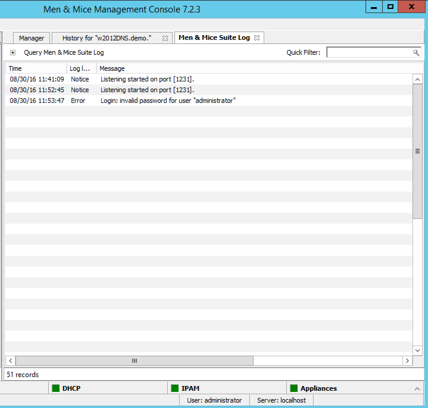428x408 pixels.
Task: Close the Men & Mice Suite Log tab
Action: (257, 38)
